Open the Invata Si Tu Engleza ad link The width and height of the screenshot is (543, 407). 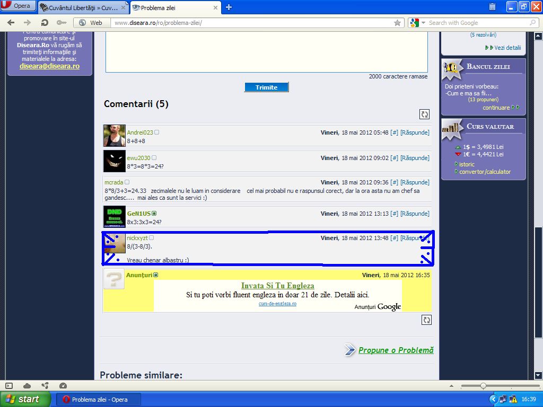pyautogui.click(x=278, y=286)
